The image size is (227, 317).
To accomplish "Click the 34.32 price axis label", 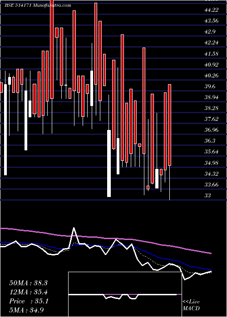I will click(x=212, y=173).
